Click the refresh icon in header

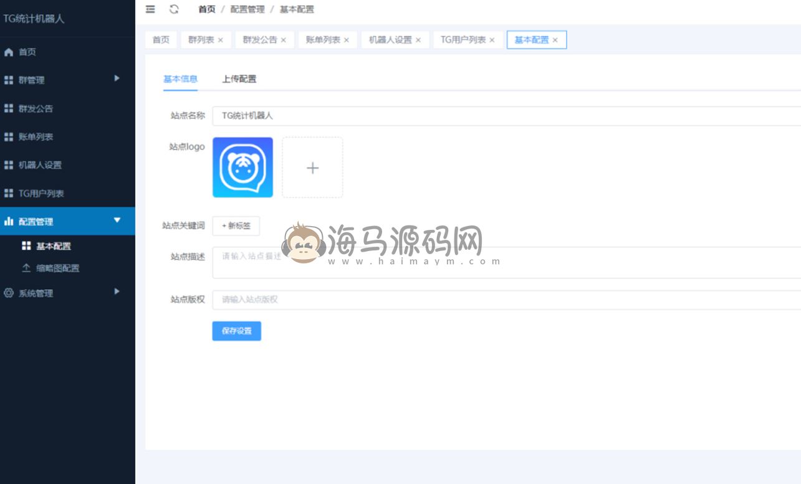click(174, 9)
